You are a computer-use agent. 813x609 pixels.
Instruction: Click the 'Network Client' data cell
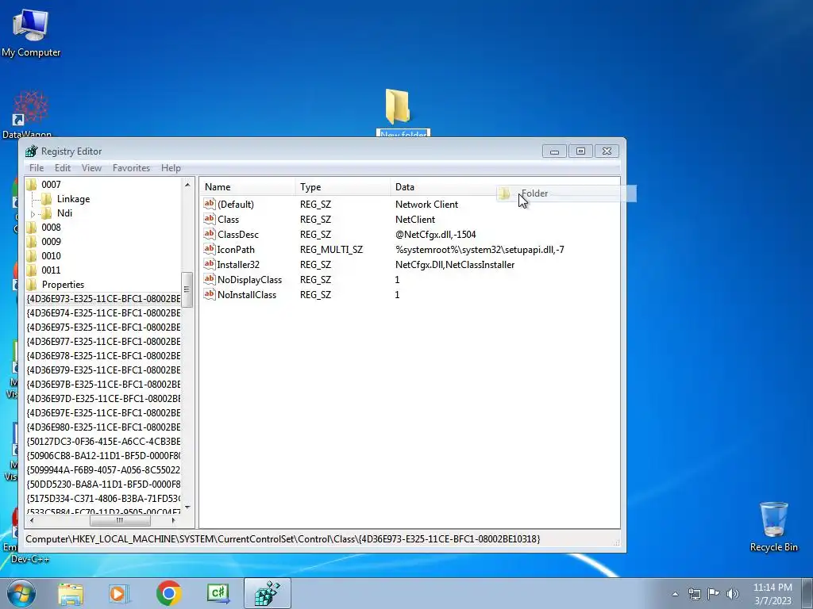tap(426, 205)
